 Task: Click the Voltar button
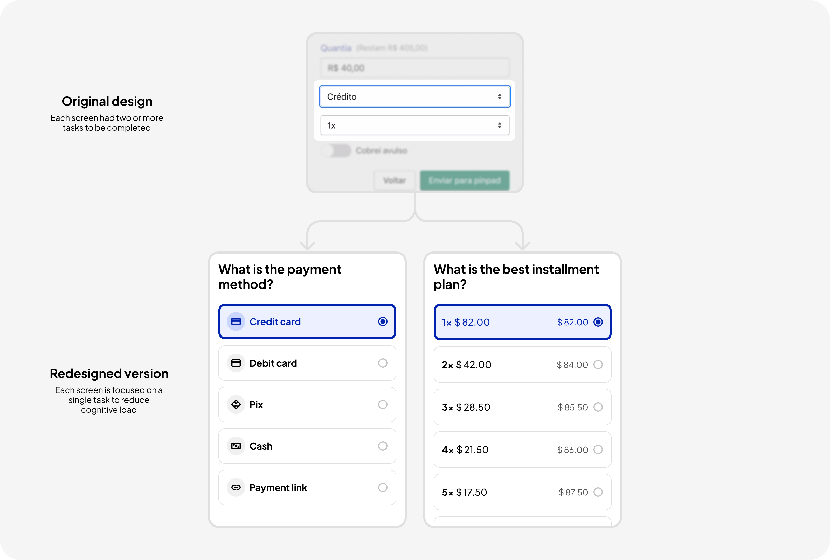pos(394,180)
